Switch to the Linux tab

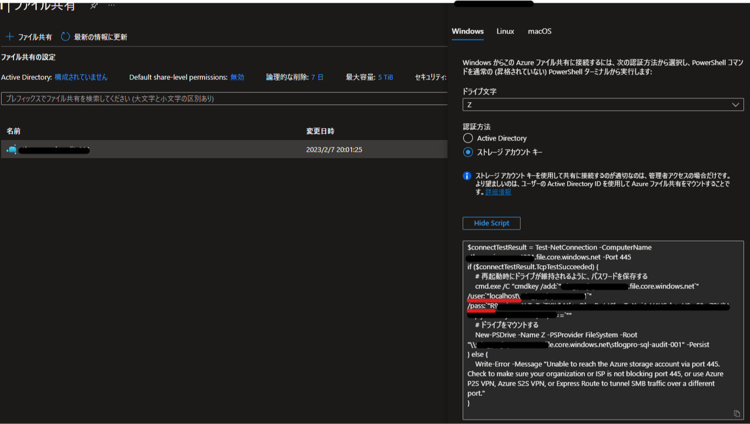pyautogui.click(x=505, y=31)
